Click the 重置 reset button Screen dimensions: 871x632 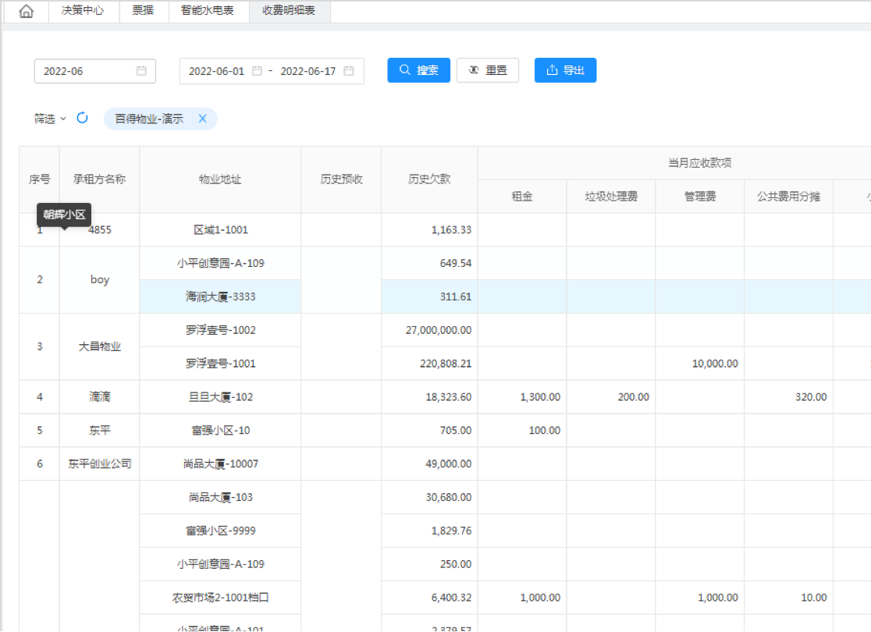coord(488,70)
